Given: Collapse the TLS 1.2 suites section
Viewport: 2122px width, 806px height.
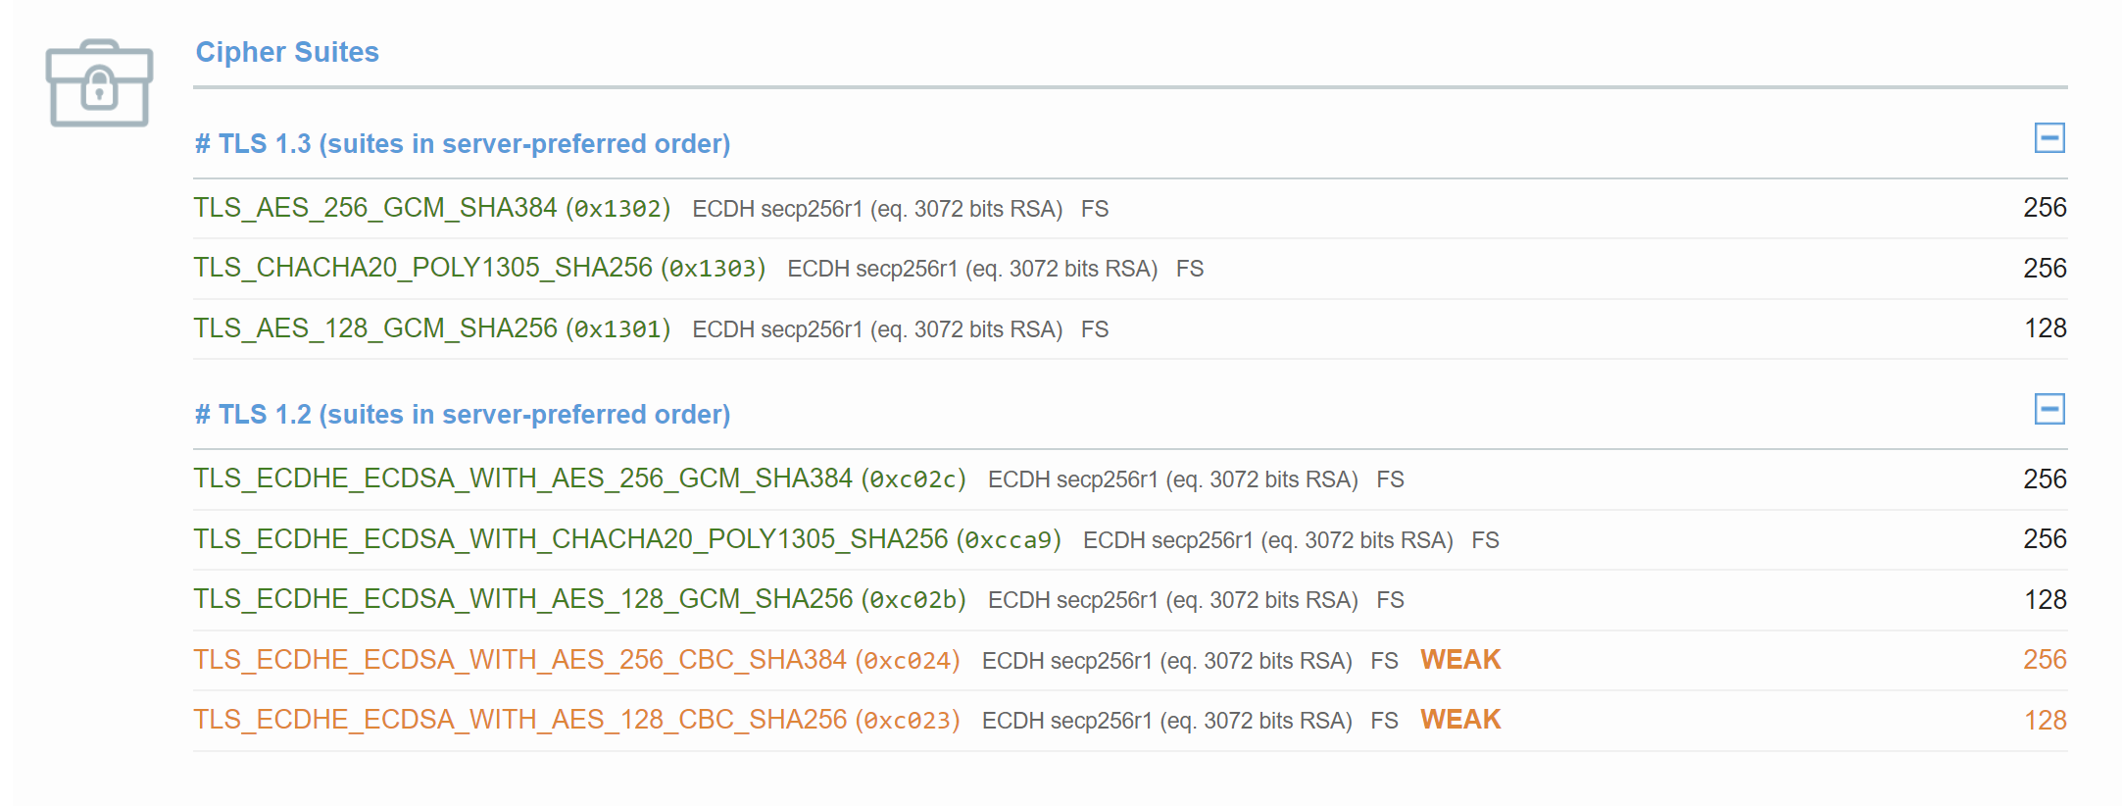Looking at the screenshot, I should pos(2048,409).
